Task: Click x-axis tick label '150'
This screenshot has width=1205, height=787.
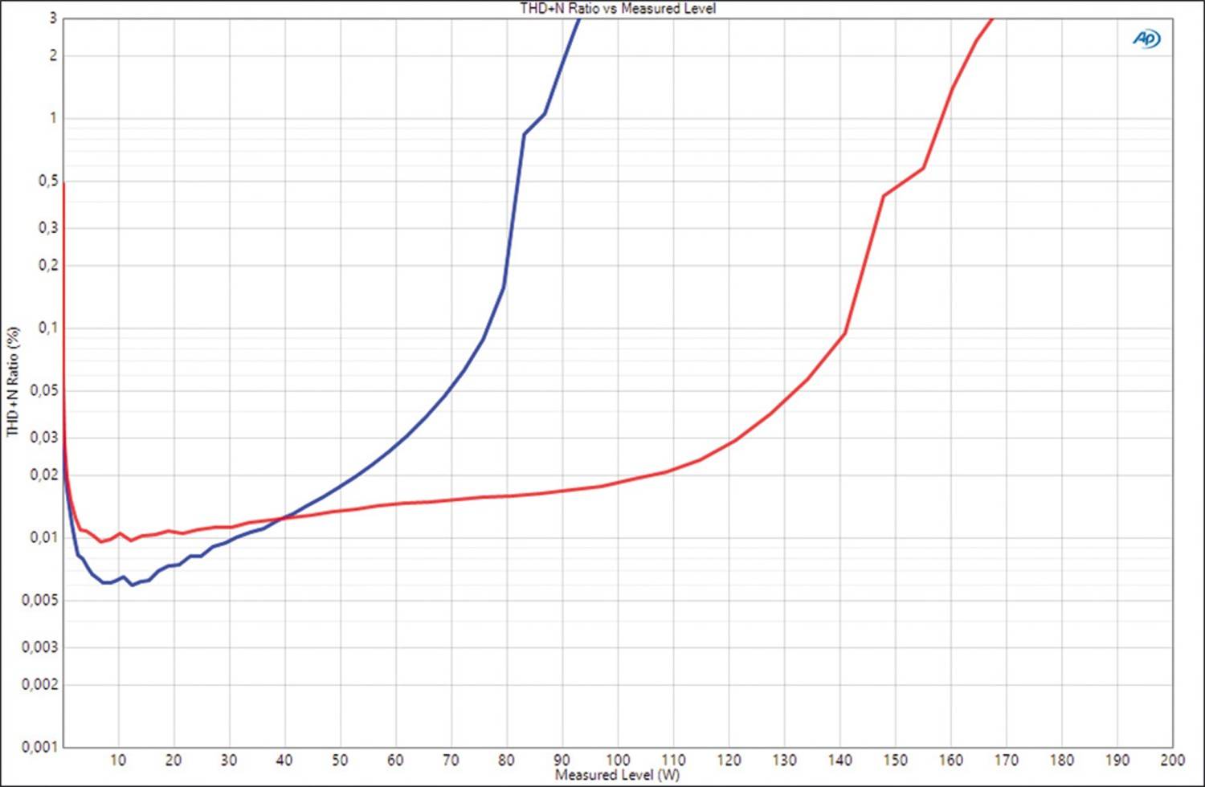Action: tap(895, 760)
